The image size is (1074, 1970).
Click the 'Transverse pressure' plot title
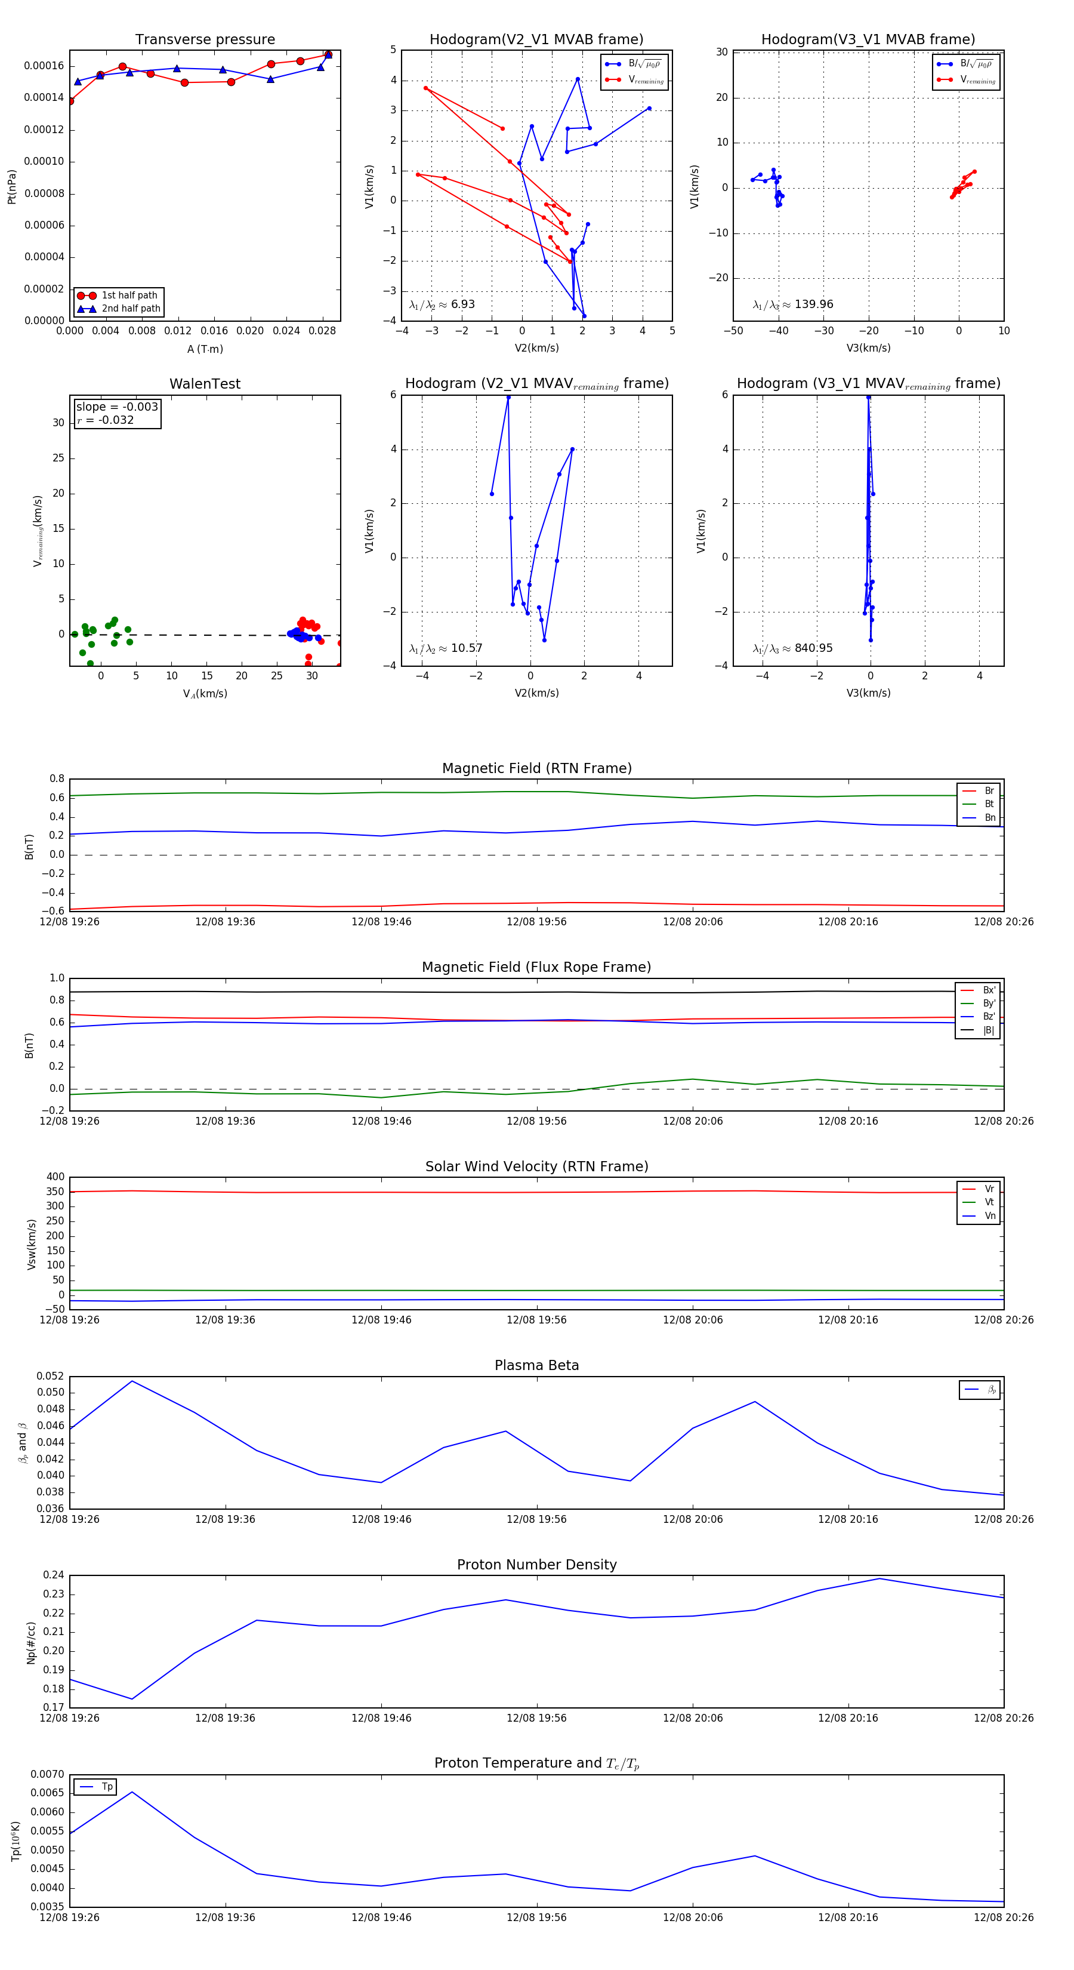[205, 40]
